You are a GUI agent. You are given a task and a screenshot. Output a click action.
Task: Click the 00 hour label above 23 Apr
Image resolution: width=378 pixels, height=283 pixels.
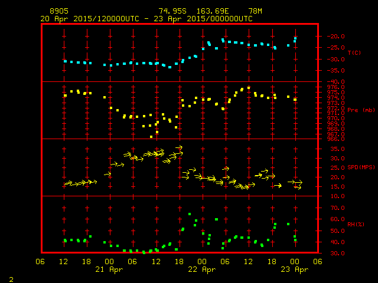click(295, 262)
